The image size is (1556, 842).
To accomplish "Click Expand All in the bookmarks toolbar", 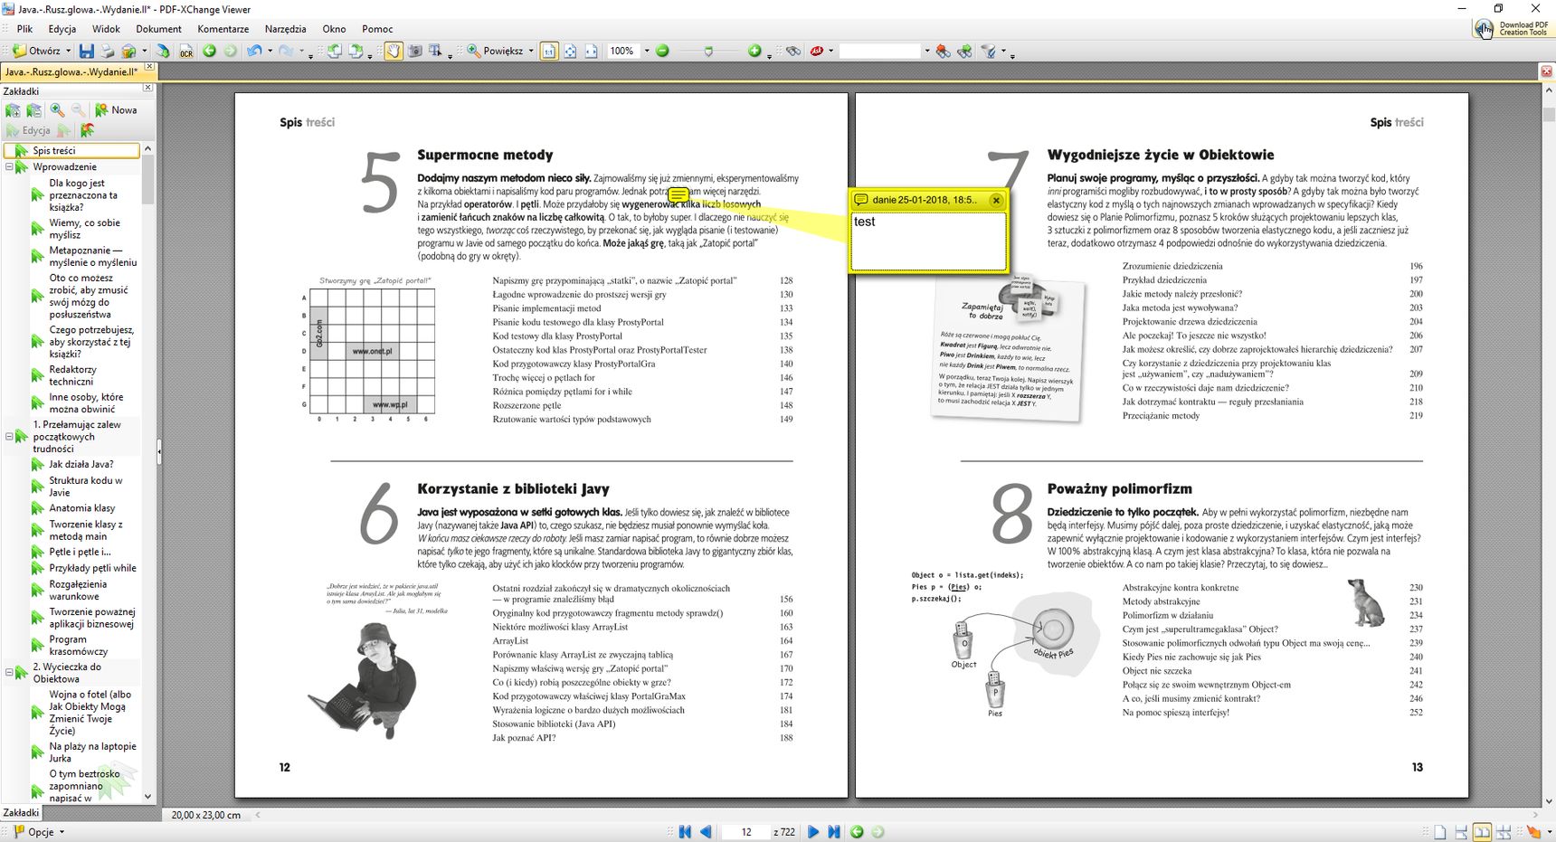I will (13, 110).
